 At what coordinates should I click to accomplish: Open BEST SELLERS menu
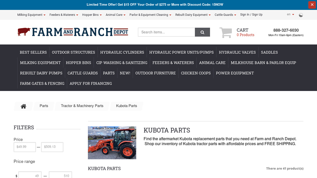click(33, 52)
